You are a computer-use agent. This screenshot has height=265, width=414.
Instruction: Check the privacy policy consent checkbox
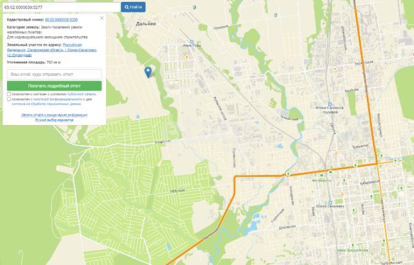click(x=9, y=99)
